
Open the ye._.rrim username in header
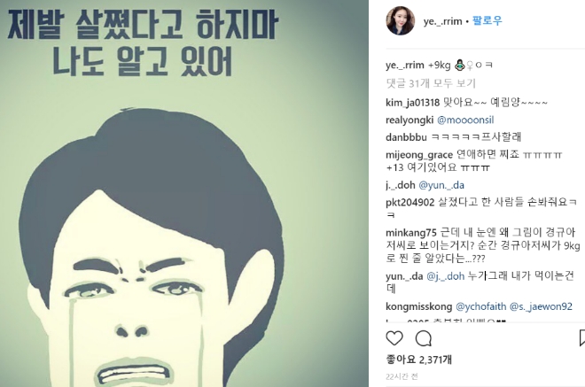[443, 21]
